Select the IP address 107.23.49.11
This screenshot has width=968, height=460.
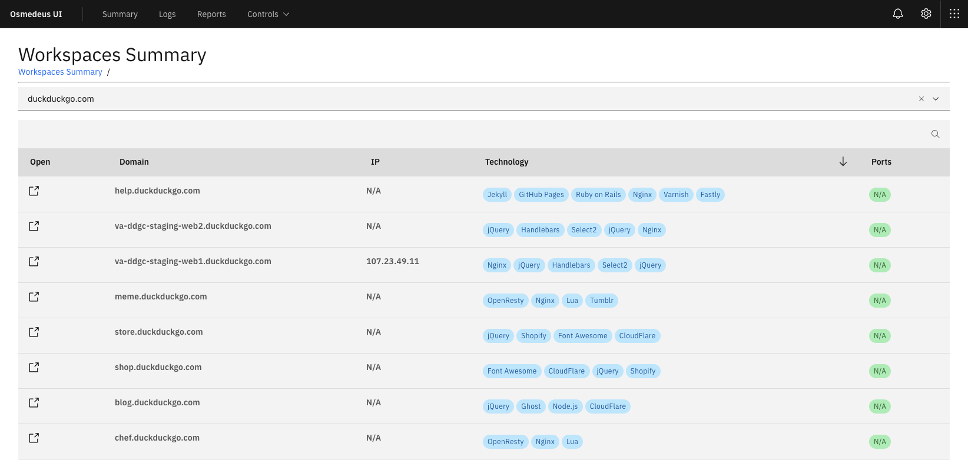(x=393, y=261)
